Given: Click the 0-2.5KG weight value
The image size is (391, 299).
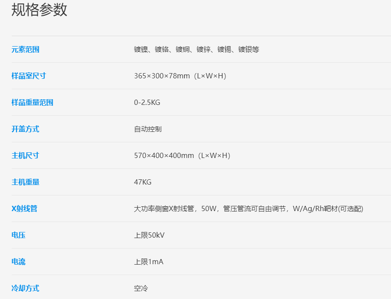Looking at the screenshot, I should [147, 103].
